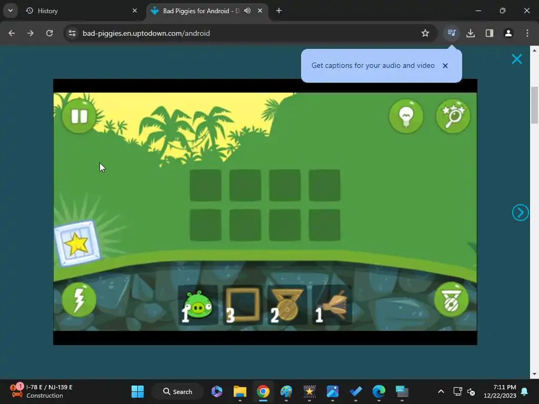
Task: Open the Chrome profile menu
Action: (x=508, y=33)
